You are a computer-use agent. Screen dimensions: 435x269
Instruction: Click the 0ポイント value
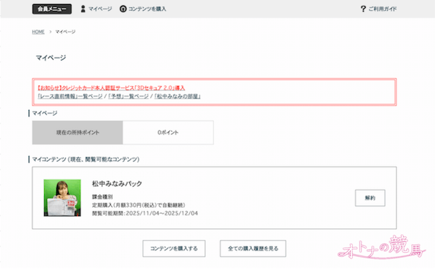(x=168, y=132)
